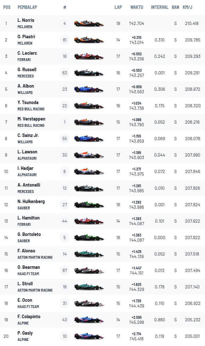
Task: Click the number 44 badge for Hamilton
Action: pyautogui.click(x=65, y=221)
